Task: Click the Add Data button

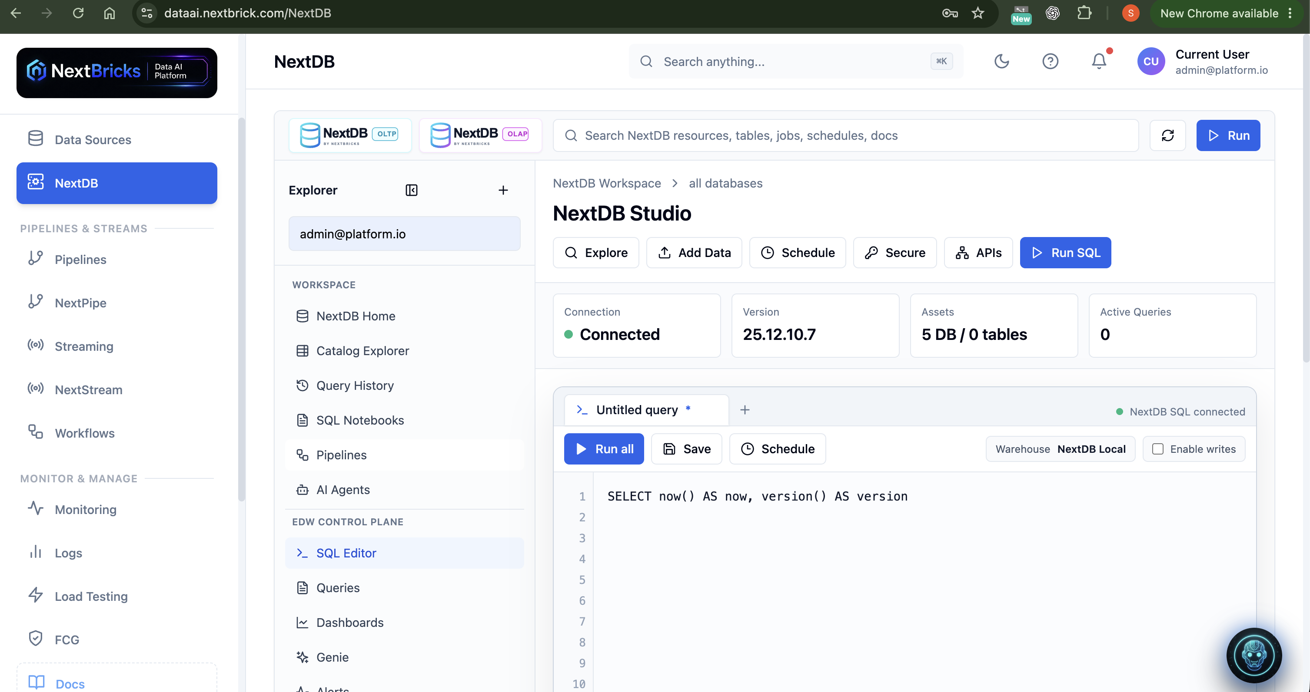Action: pyautogui.click(x=694, y=253)
